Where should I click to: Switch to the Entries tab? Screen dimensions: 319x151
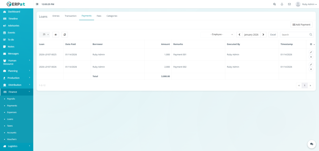[x=56, y=16]
